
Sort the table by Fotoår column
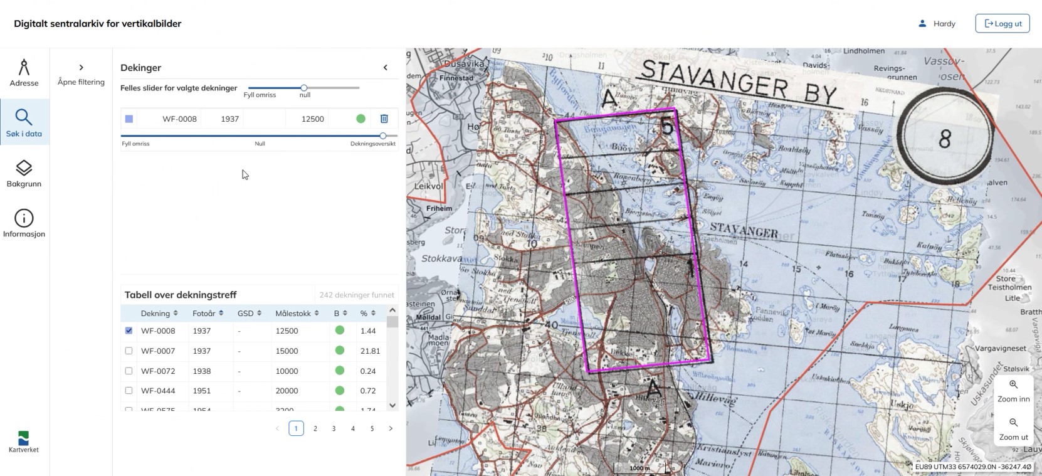pyautogui.click(x=208, y=313)
